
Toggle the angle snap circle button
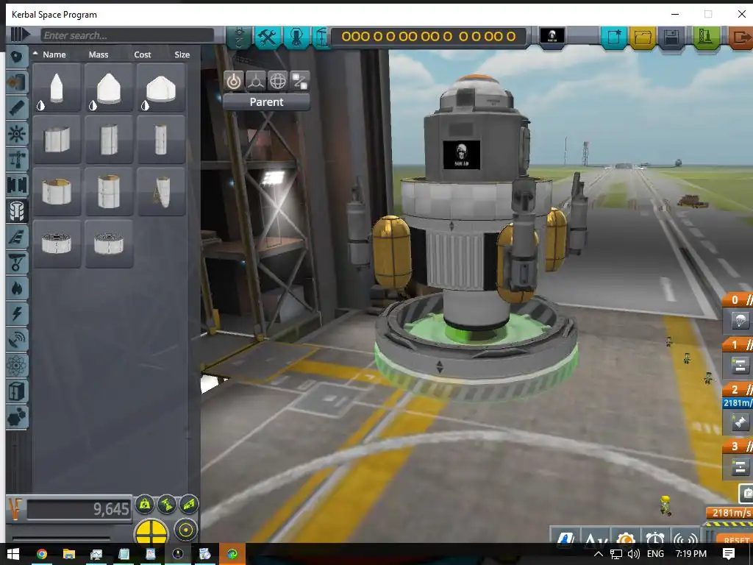[186, 530]
